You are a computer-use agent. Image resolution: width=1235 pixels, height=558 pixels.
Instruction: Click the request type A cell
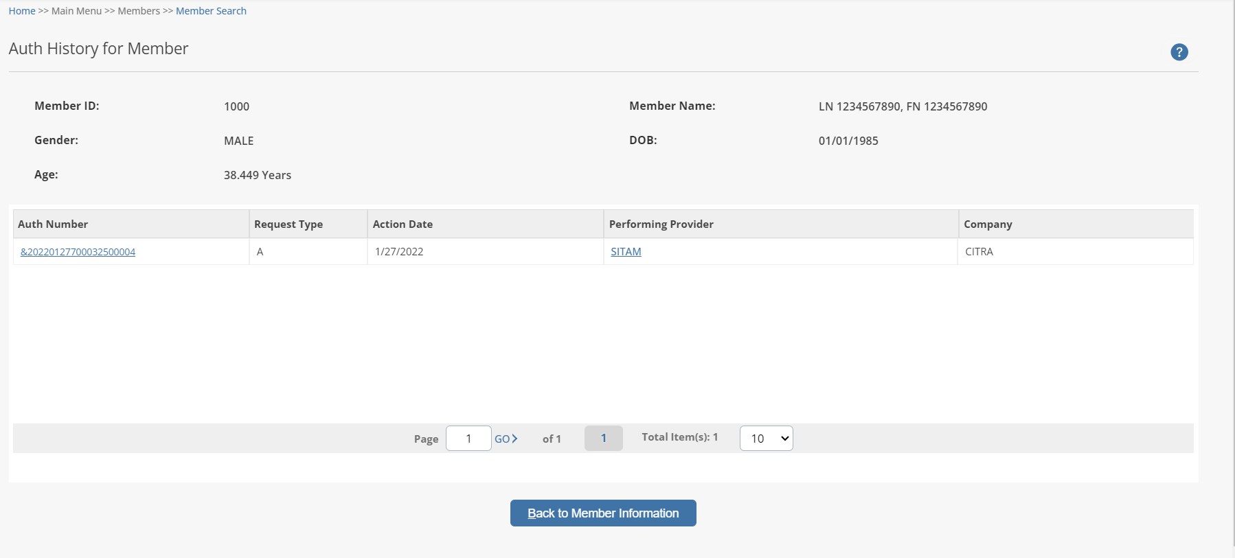coord(260,252)
